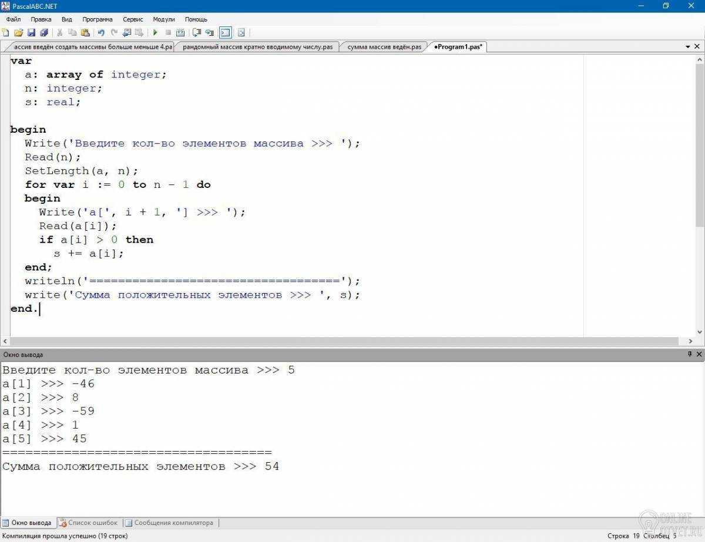Screen dimensions: 705x542
Task: Paste from clipboard toolbar icon
Action: click(x=85, y=32)
